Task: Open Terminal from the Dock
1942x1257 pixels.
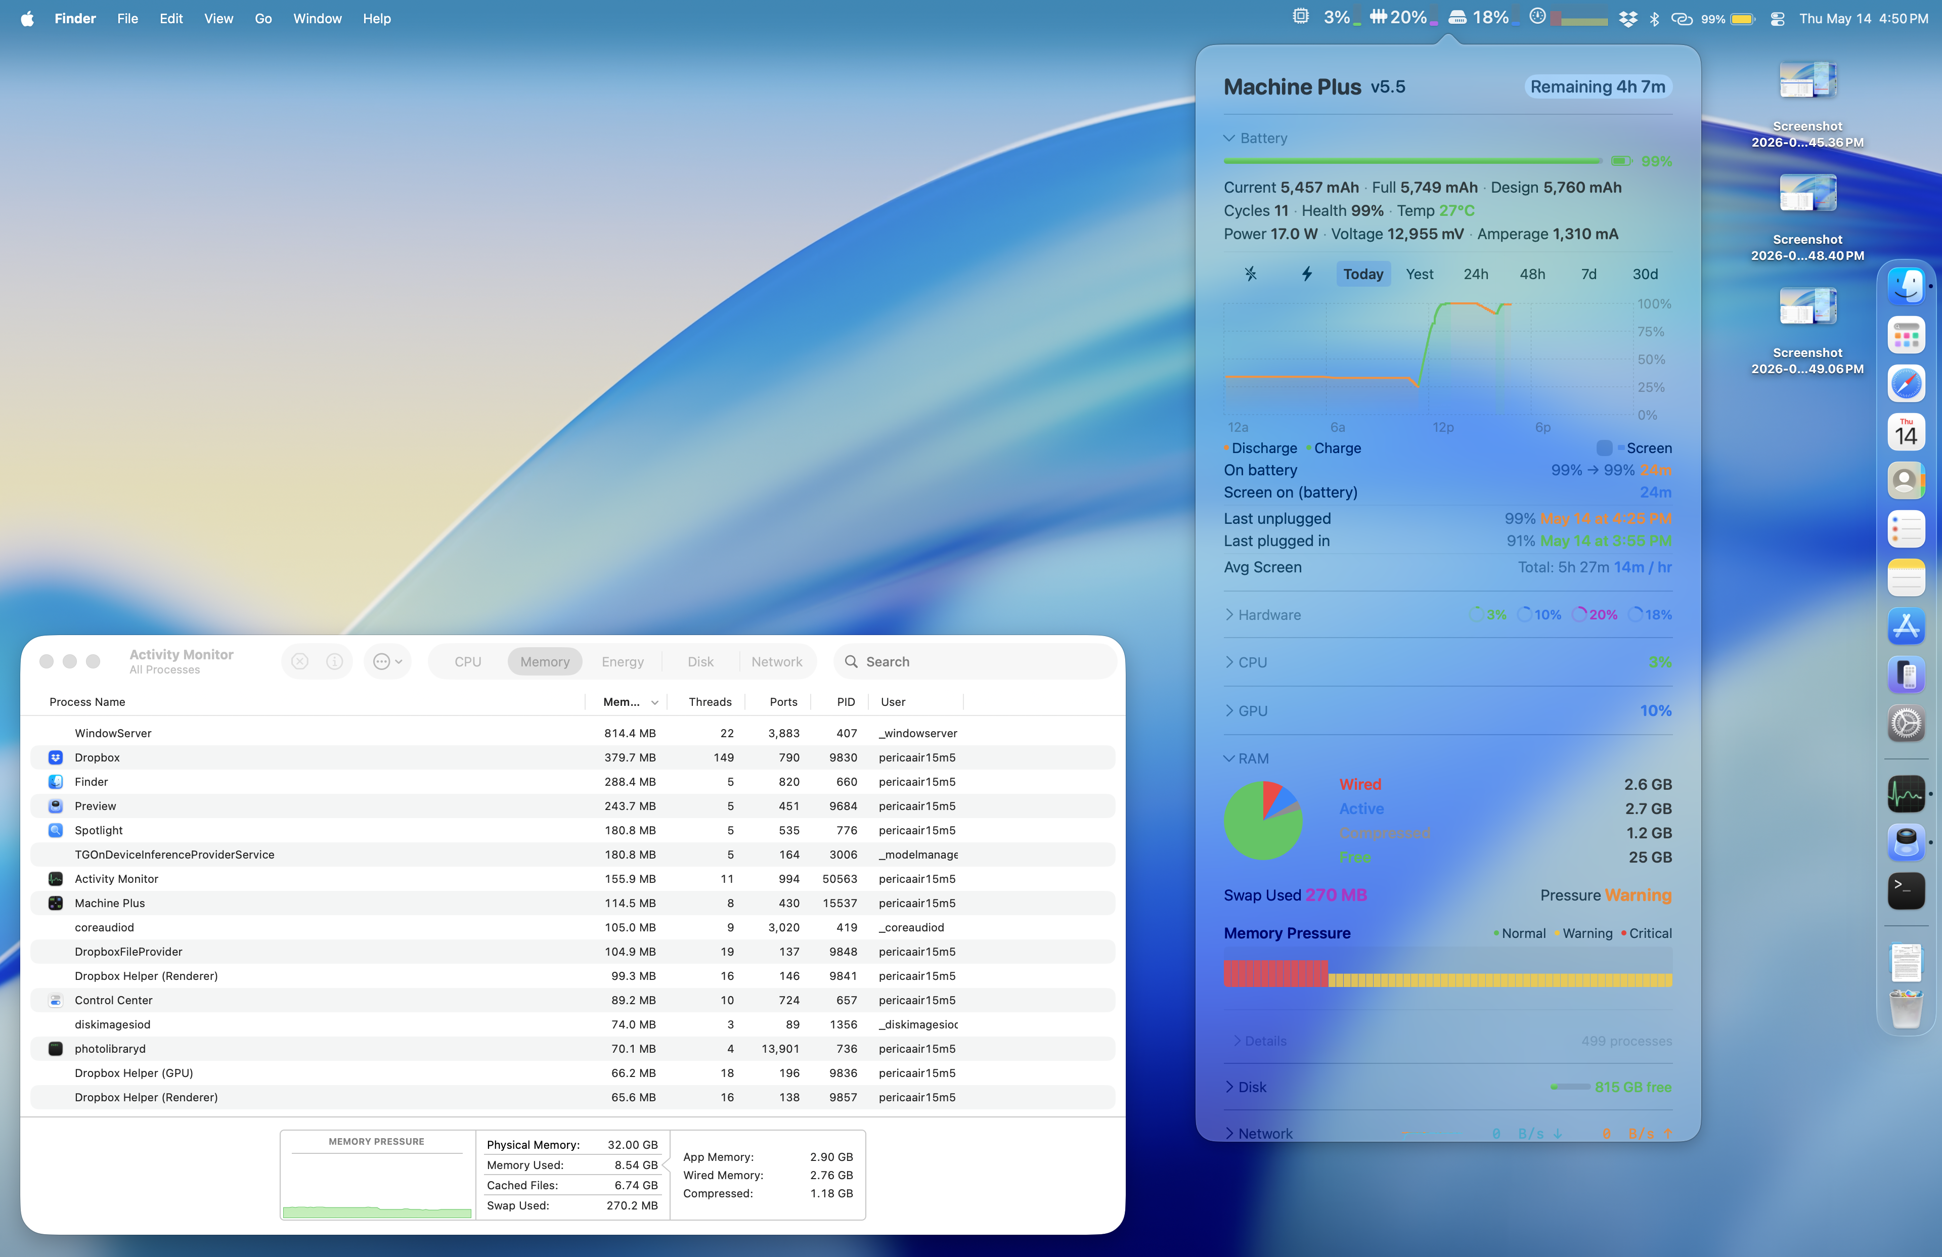Action: click(x=1906, y=890)
